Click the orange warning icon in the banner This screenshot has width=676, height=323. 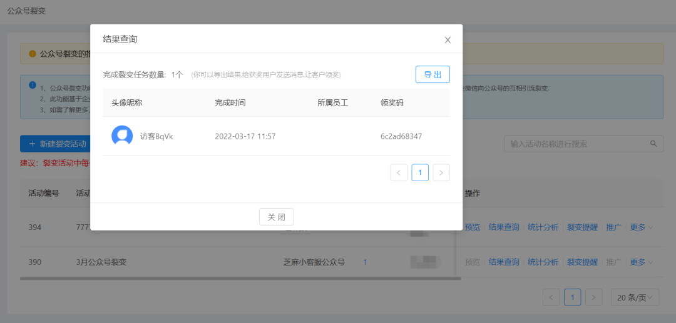pyautogui.click(x=33, y=54)
